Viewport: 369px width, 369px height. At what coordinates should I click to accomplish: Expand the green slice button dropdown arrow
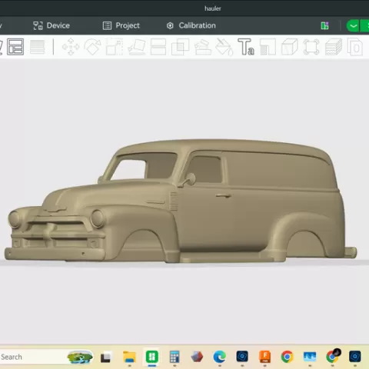coord(353,26)
